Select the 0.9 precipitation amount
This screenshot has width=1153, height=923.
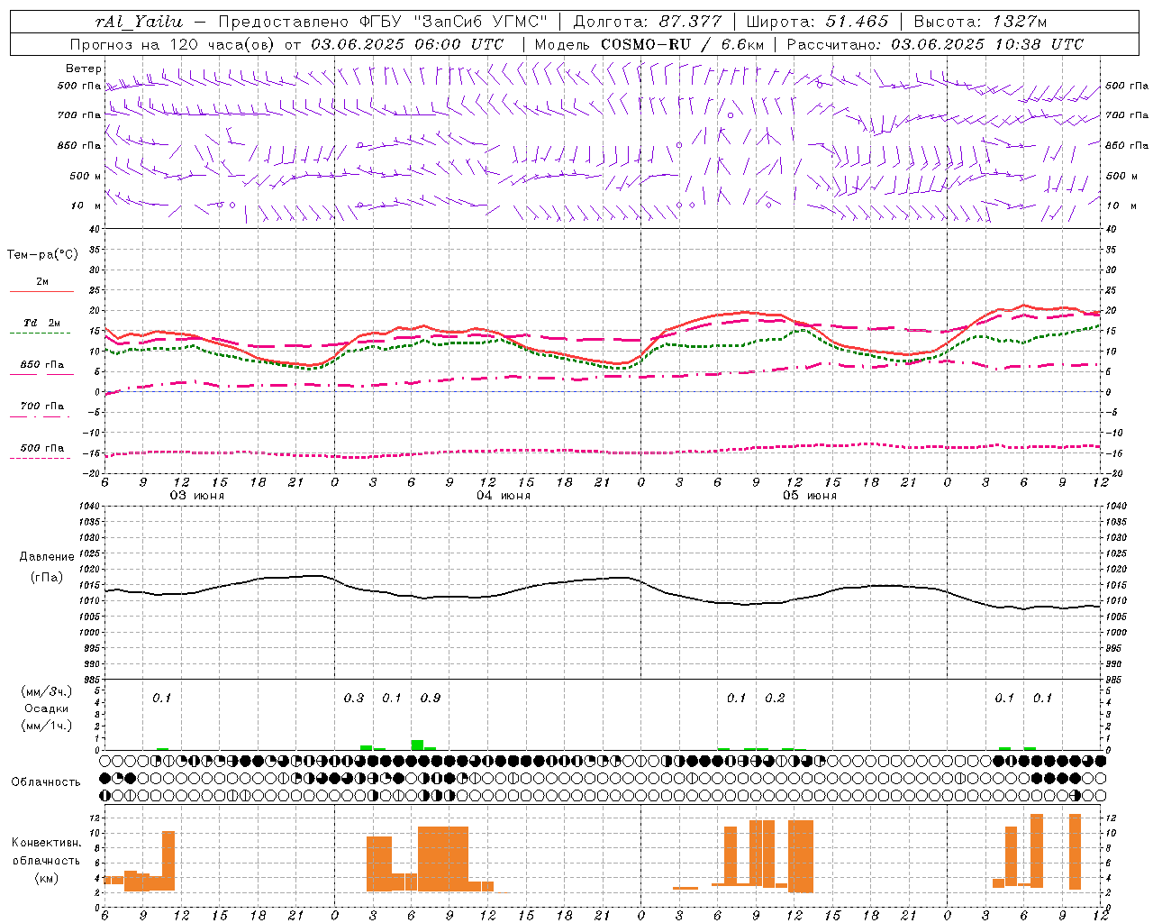pos(431,698)
